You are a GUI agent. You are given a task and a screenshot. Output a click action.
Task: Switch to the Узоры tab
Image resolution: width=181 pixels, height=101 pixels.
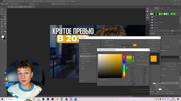point(168,8)
